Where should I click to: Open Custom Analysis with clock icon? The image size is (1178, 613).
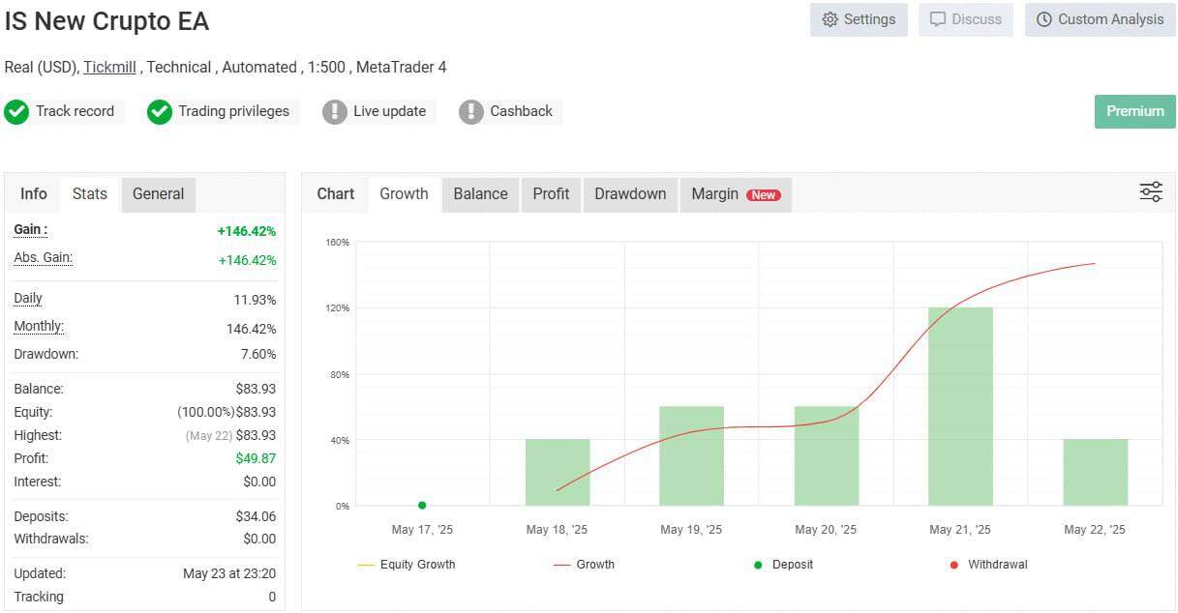point(1100,19)
